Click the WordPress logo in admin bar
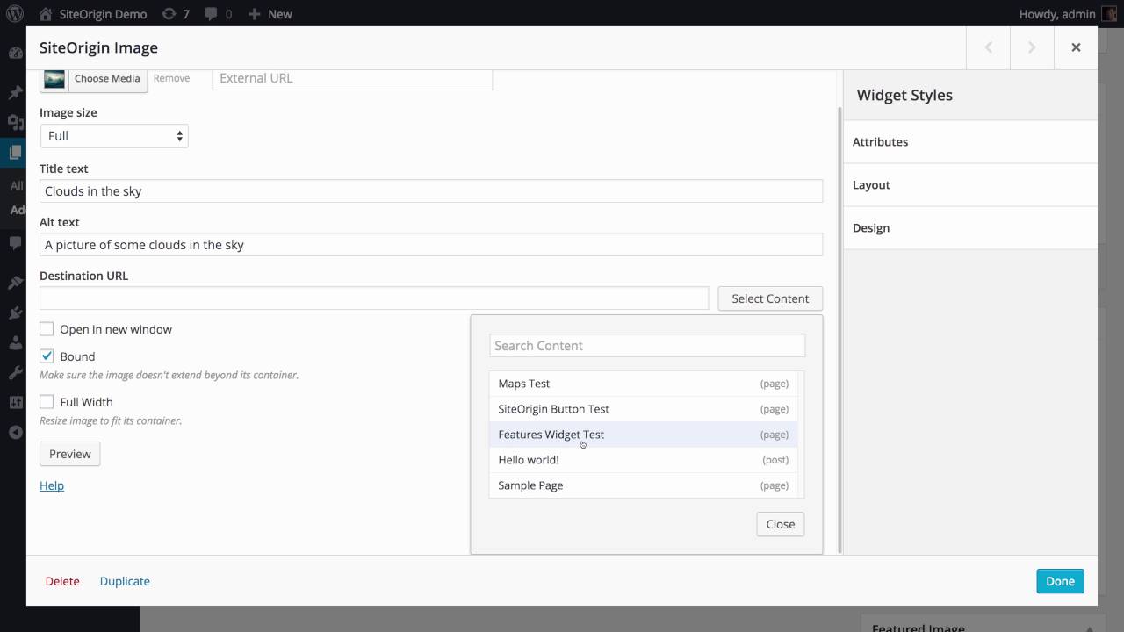Viewport: 1124px width, 632px height. (15, 14)
